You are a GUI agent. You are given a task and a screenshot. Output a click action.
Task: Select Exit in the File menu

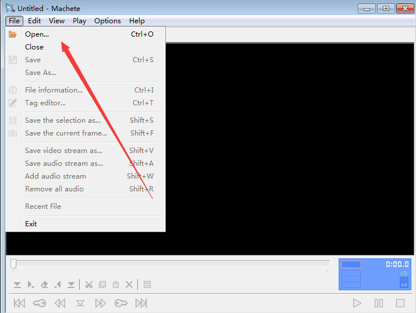[31, 224]
